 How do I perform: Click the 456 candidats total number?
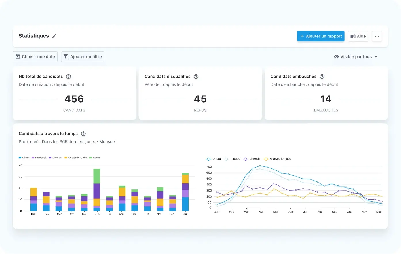click(x=74, y=99)
